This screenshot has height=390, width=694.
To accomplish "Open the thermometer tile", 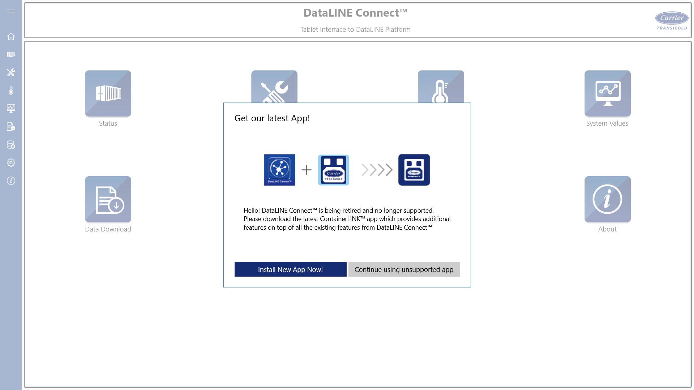I will (441, 87).
